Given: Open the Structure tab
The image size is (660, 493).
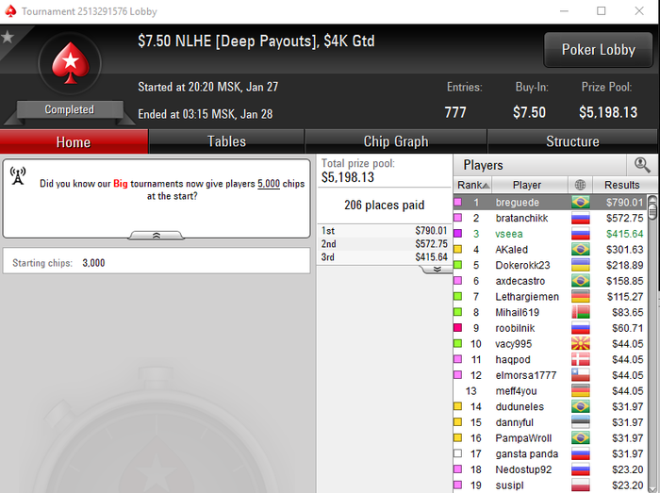Looking at the screenshot, I should tap(572, 141).
